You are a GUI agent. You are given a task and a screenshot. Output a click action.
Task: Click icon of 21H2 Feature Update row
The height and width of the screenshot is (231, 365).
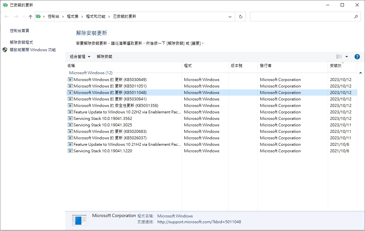click(x=70, y=144)
